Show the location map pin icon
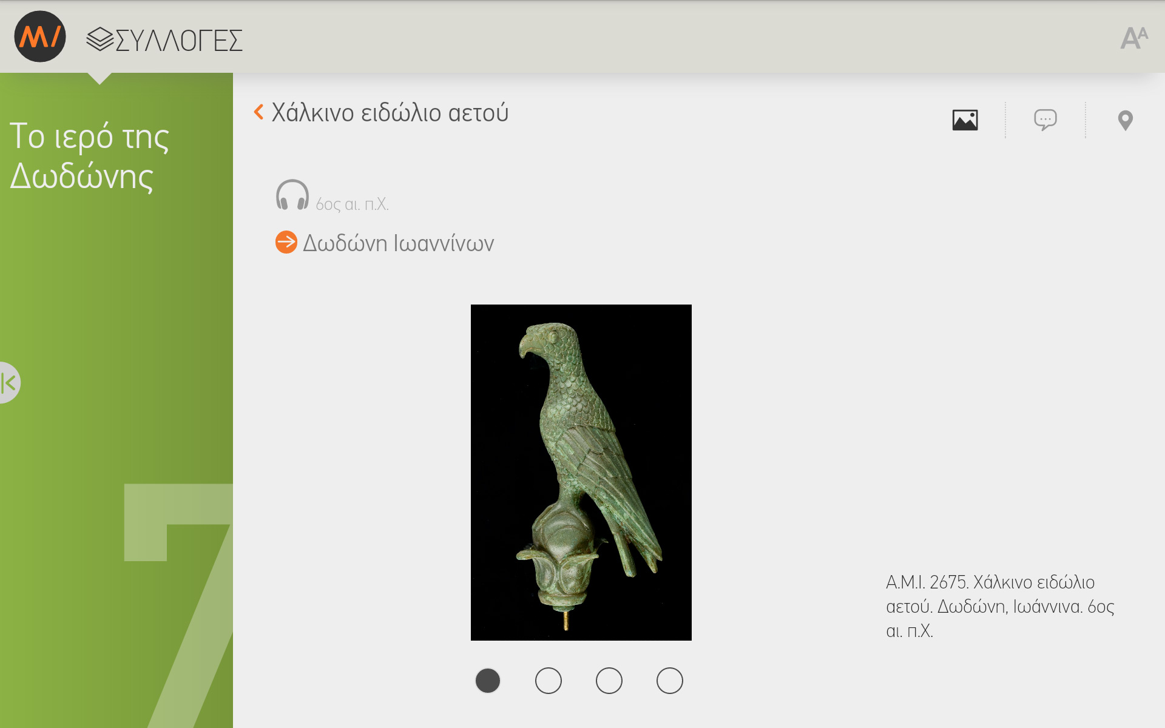This screenshot has height=728, width=1165. pyautogui.click(x=1125, y=120)
